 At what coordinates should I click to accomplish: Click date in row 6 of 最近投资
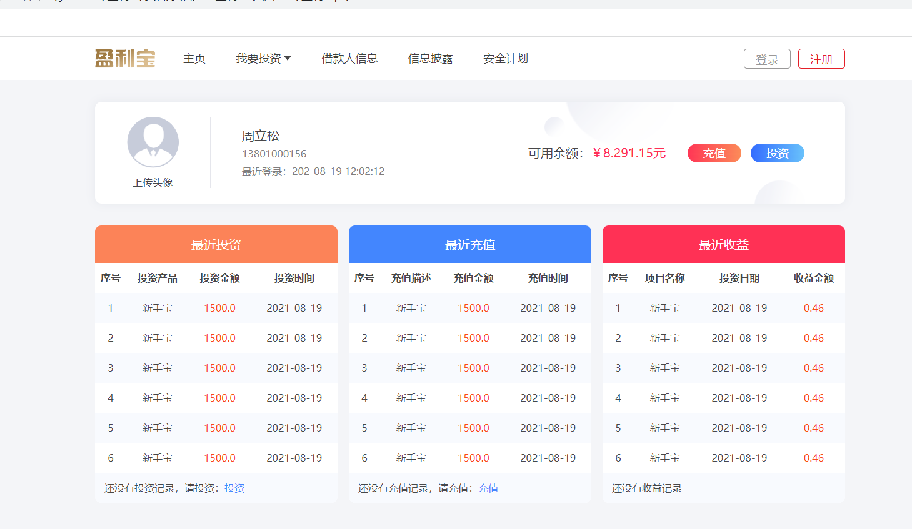(x=294, y=458)
